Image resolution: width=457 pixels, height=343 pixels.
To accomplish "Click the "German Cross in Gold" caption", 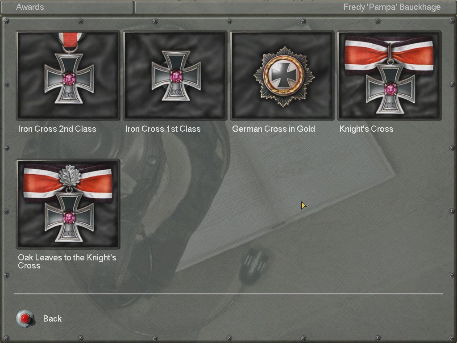I will [274, 129].
